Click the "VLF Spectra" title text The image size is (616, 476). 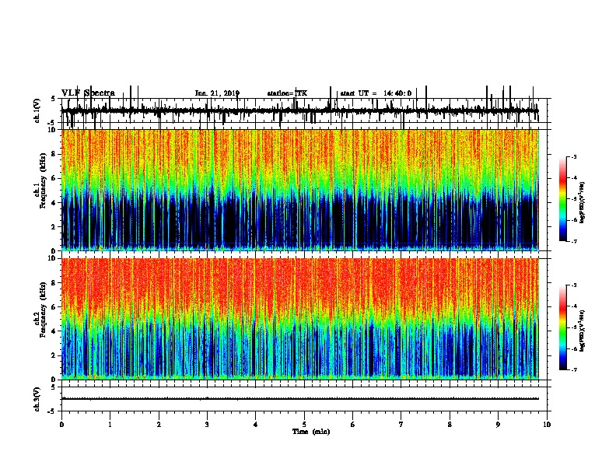[x=88, y=93]
